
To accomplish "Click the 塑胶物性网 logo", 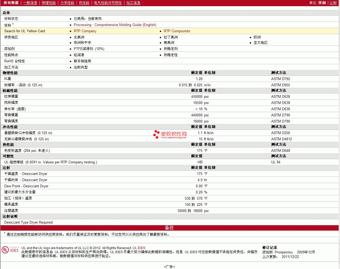I will click(x=170, y=134).
